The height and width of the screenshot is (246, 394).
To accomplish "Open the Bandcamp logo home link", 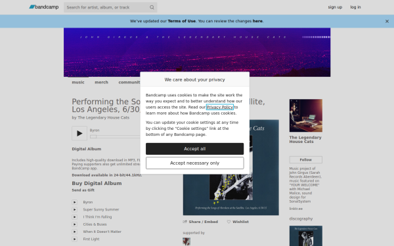I will pos(44,7).
